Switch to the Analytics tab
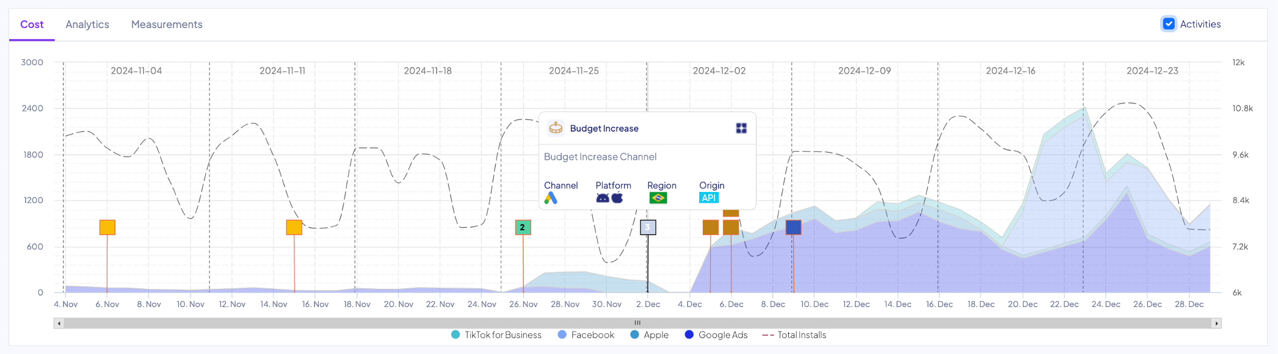1278x354 pixels. [87, 24]
